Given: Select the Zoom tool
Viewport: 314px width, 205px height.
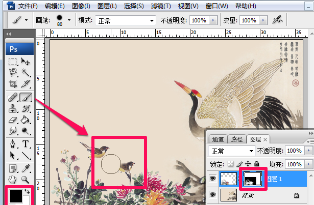Looking at the screenshot, I should tap(26, 180).
